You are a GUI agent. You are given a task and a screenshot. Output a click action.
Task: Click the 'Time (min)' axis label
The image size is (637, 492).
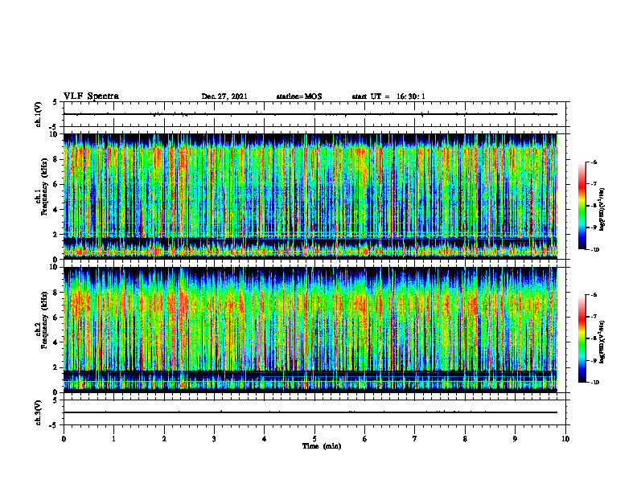(322, 446)
